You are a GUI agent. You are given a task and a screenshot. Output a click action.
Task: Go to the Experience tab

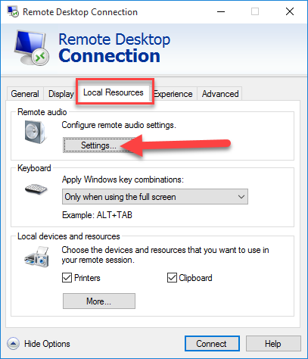coord(173,94)
